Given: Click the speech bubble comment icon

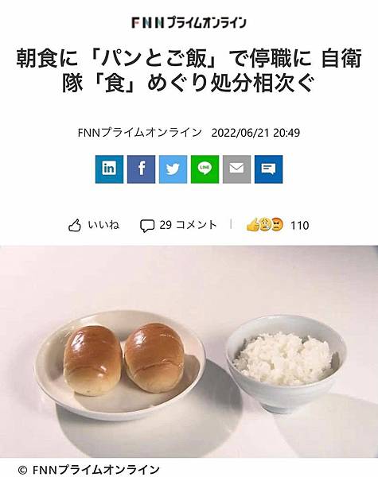Looking at the screenshot, I should tap(146, 226).
